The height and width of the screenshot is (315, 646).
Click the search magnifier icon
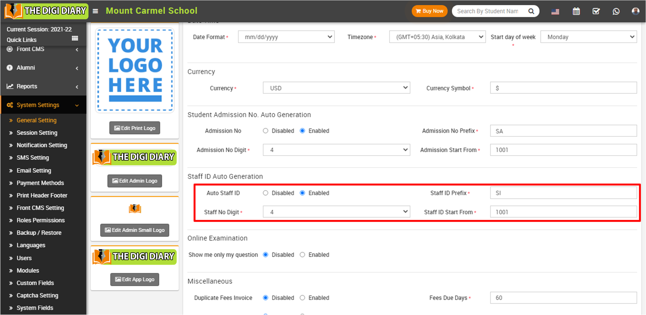(x=531, y=11)
